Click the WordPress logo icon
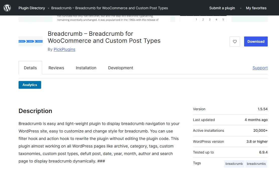 point(7,8)
